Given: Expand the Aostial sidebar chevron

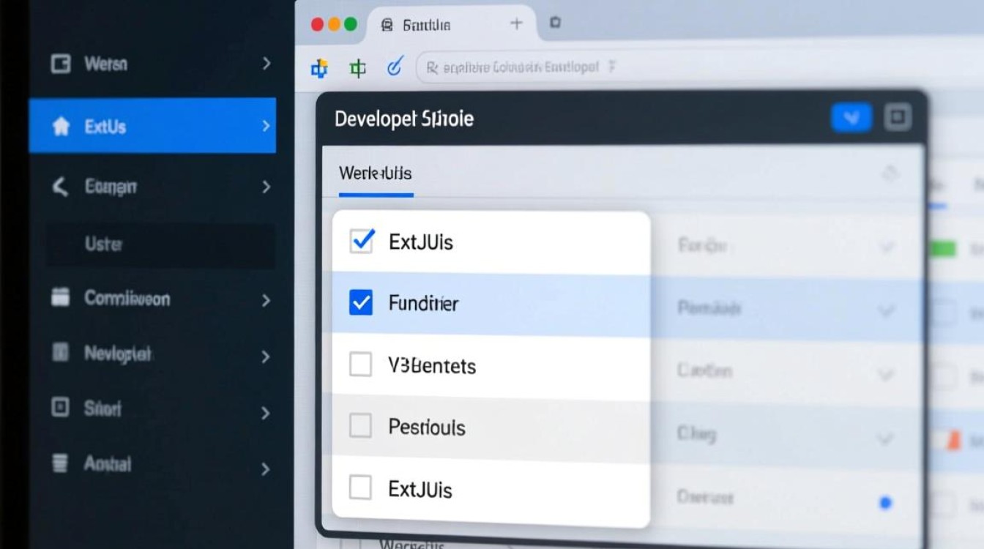Looking at the screenshot, I should pyautogui.click(x=266, y=468).
